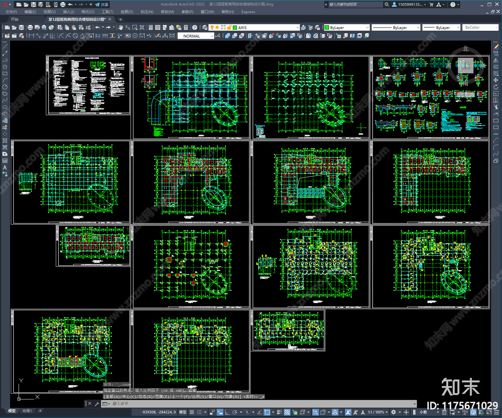Toggle dynamic input in status bar
The height and width of the screenshot is (418, 502).
(x=220, y=412)
